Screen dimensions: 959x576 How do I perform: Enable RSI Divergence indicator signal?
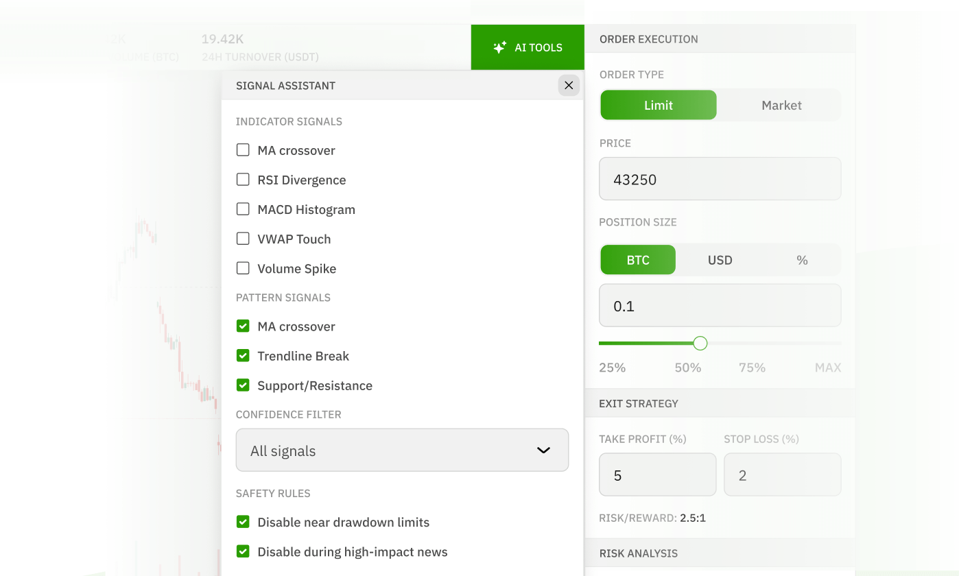click(243, 180)
